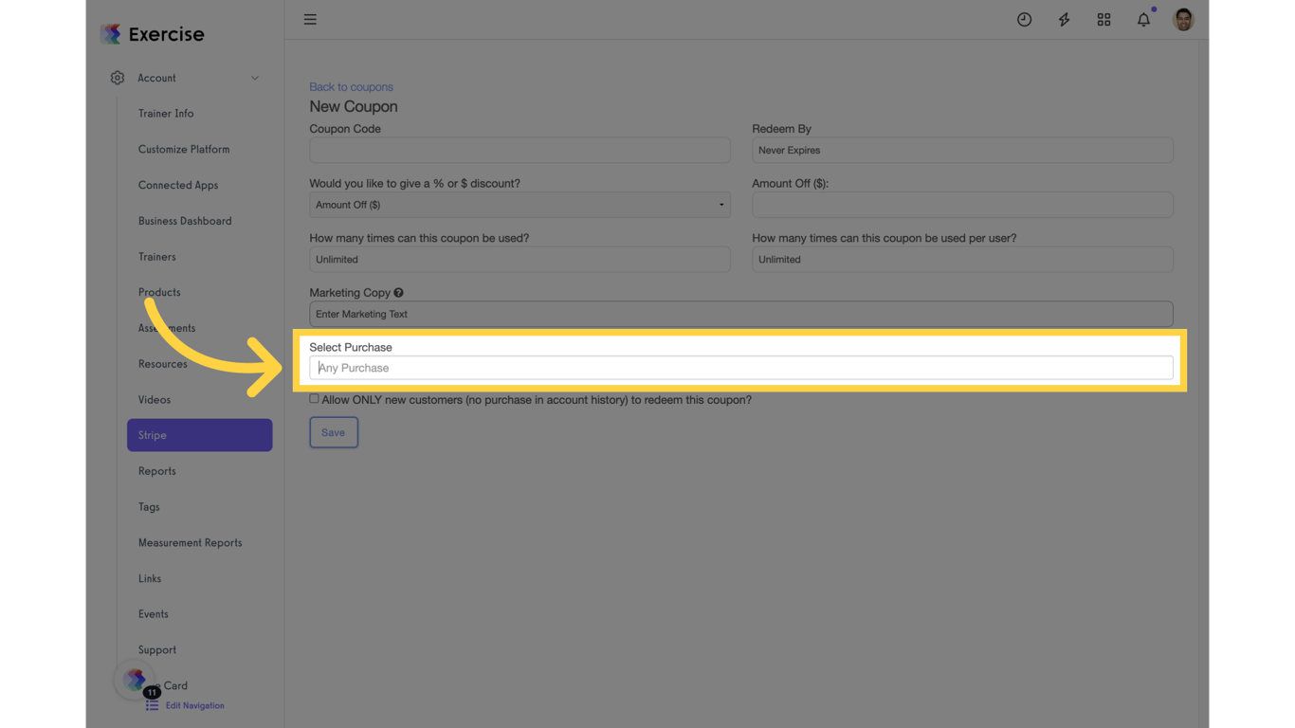This screenshot has height=728, width=1295.
Task: Open the apps grid icon
Action: click(1103, 19)
